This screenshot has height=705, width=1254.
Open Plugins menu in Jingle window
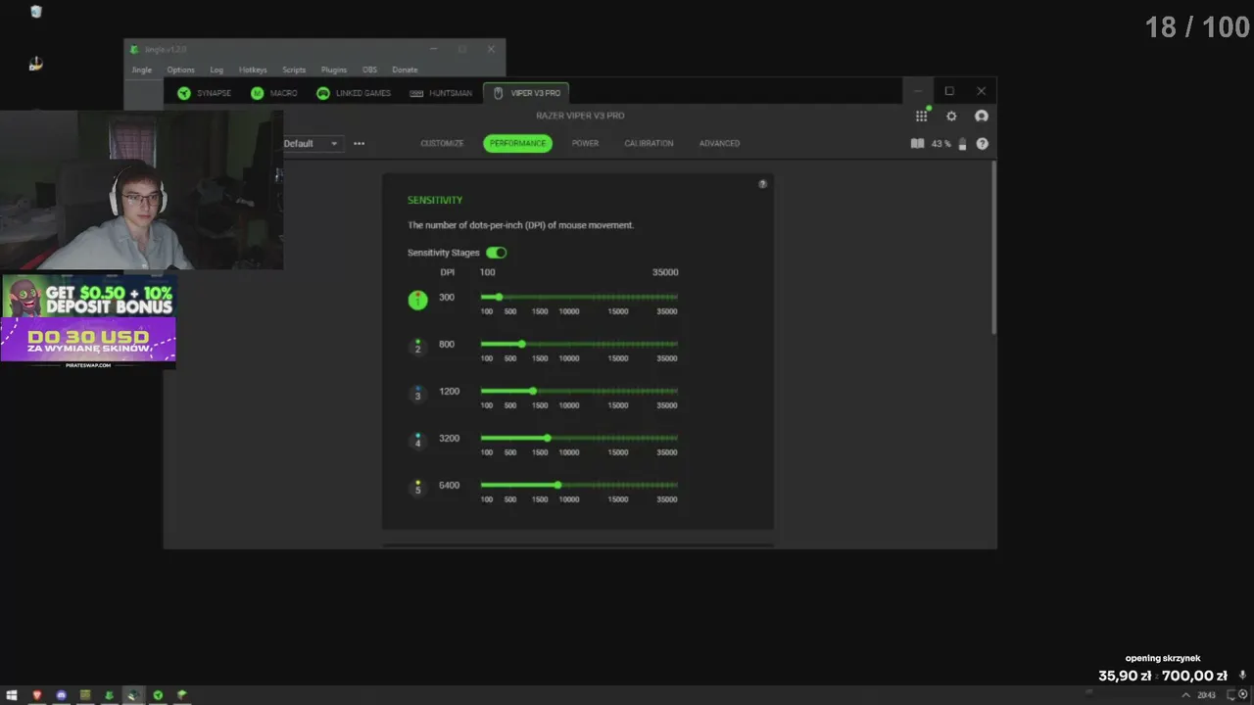(x=334, y=70)
